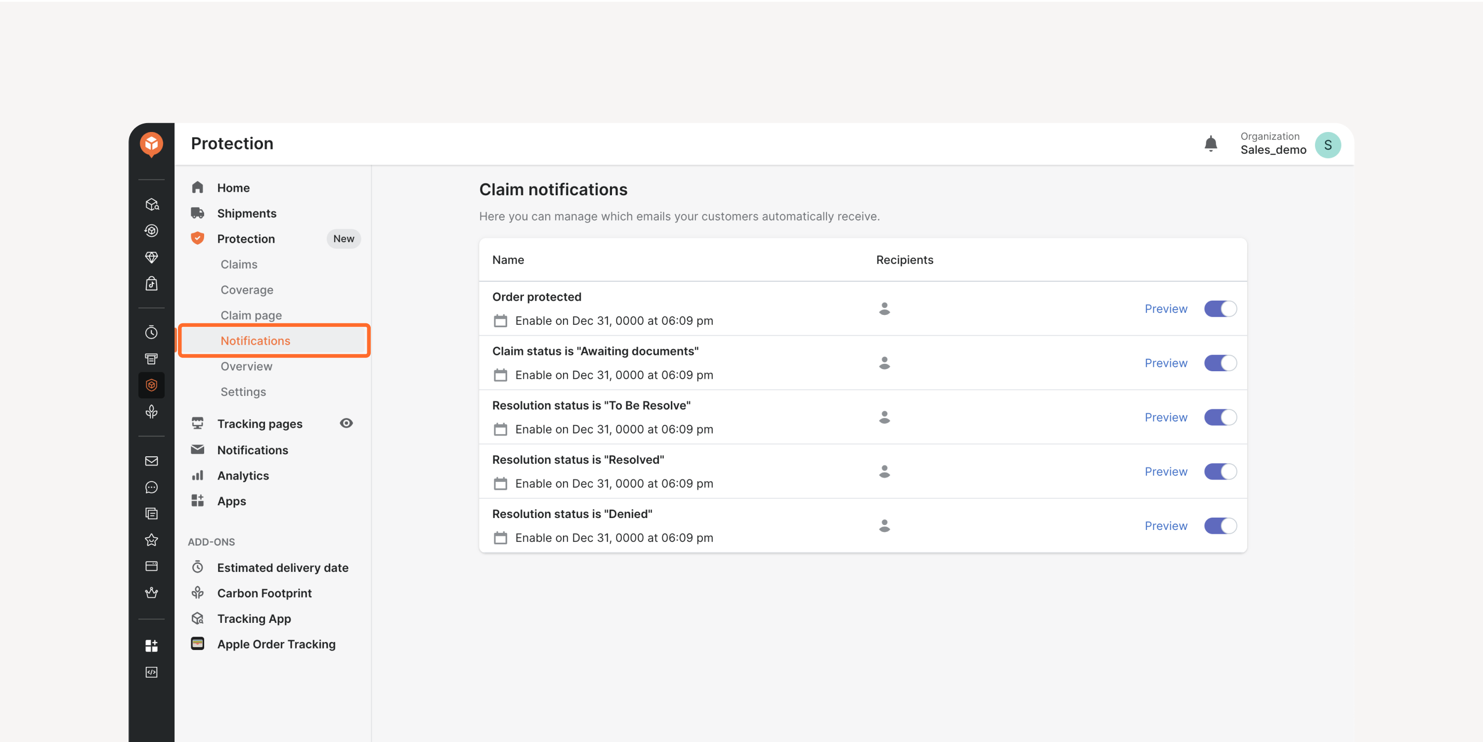Open the returns box icon with circular arrow
This screenshot has width=1483, height=742.
point(151,231)
